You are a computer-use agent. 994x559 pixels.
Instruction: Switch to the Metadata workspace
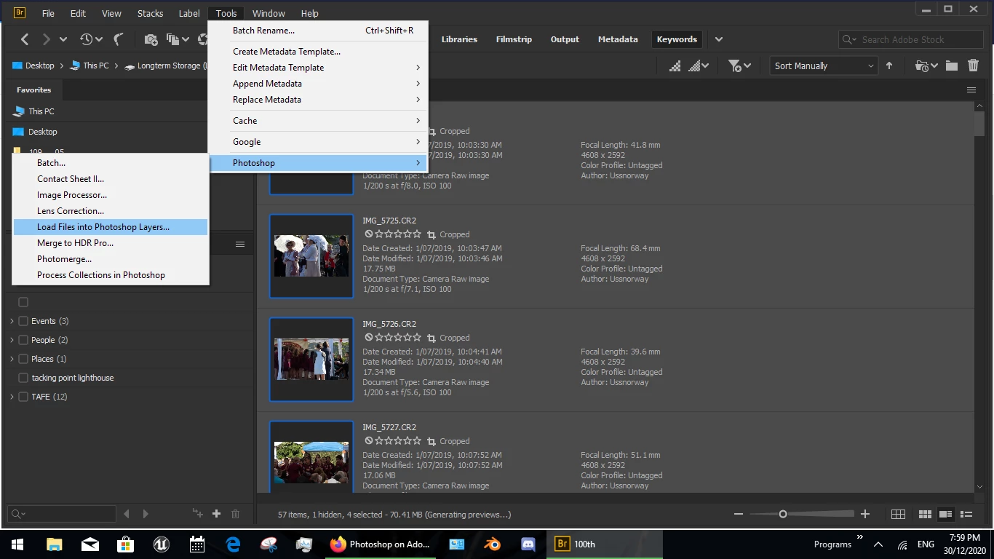coord(618,39)
